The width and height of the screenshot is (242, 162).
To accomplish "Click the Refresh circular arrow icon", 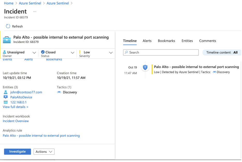I will click(8, 26).
